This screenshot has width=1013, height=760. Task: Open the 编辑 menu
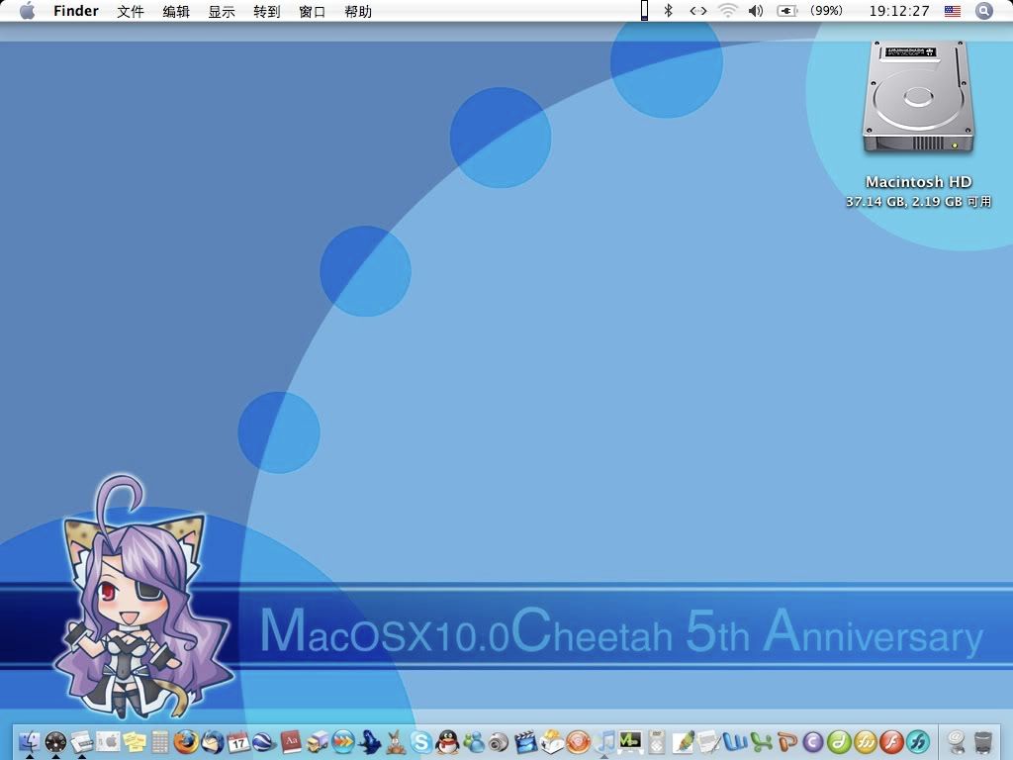click(x=176, y=11)
